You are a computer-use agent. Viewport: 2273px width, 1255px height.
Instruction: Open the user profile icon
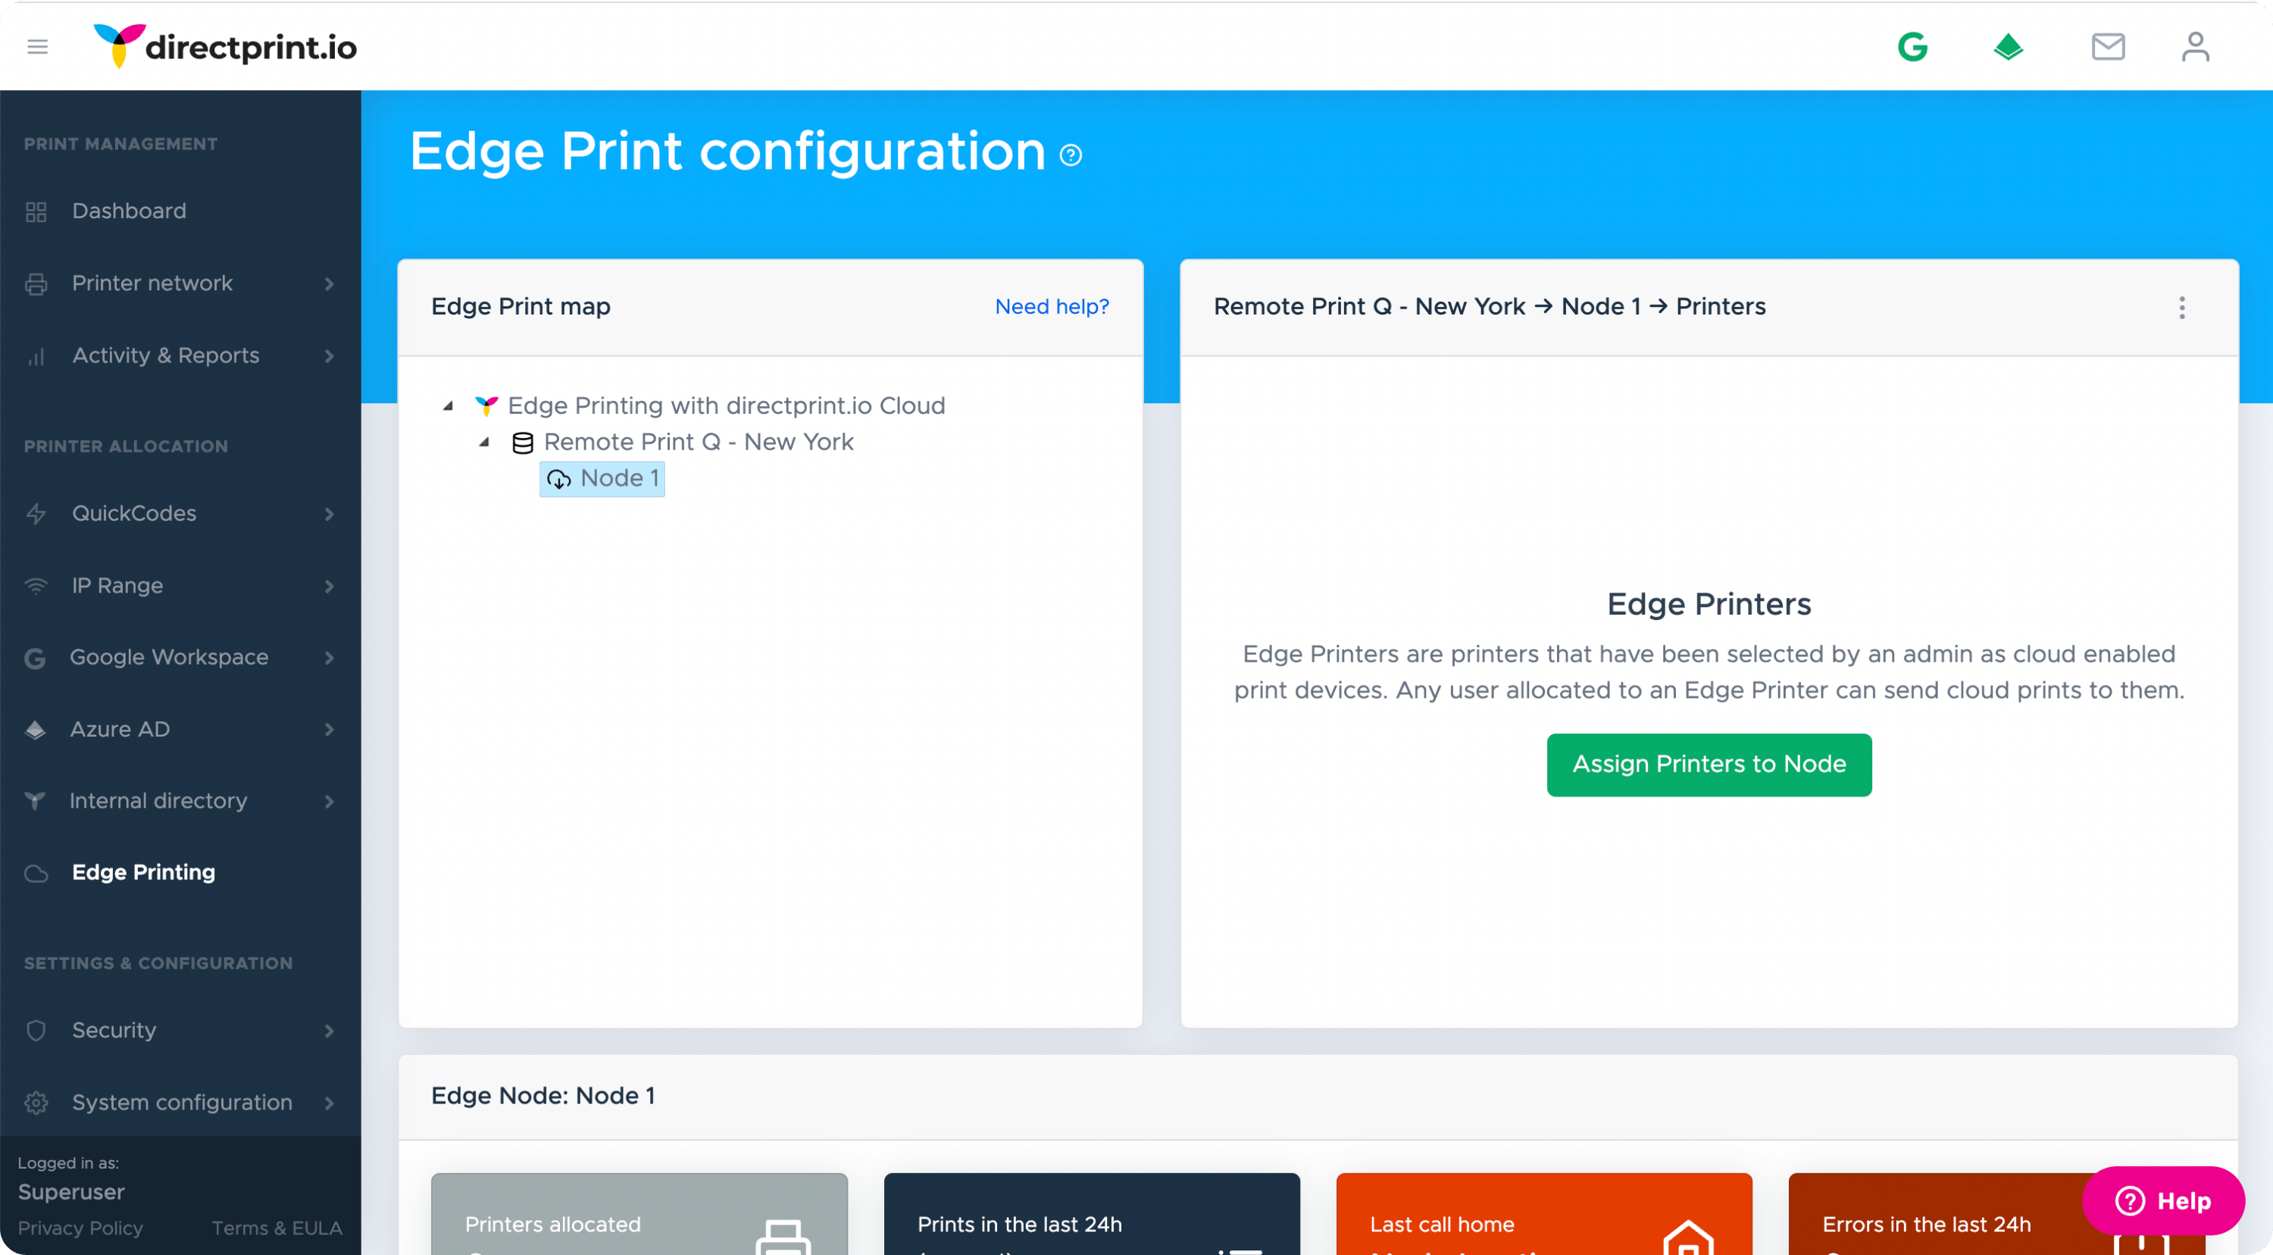pyautogui.click(x=2194, y=46)
